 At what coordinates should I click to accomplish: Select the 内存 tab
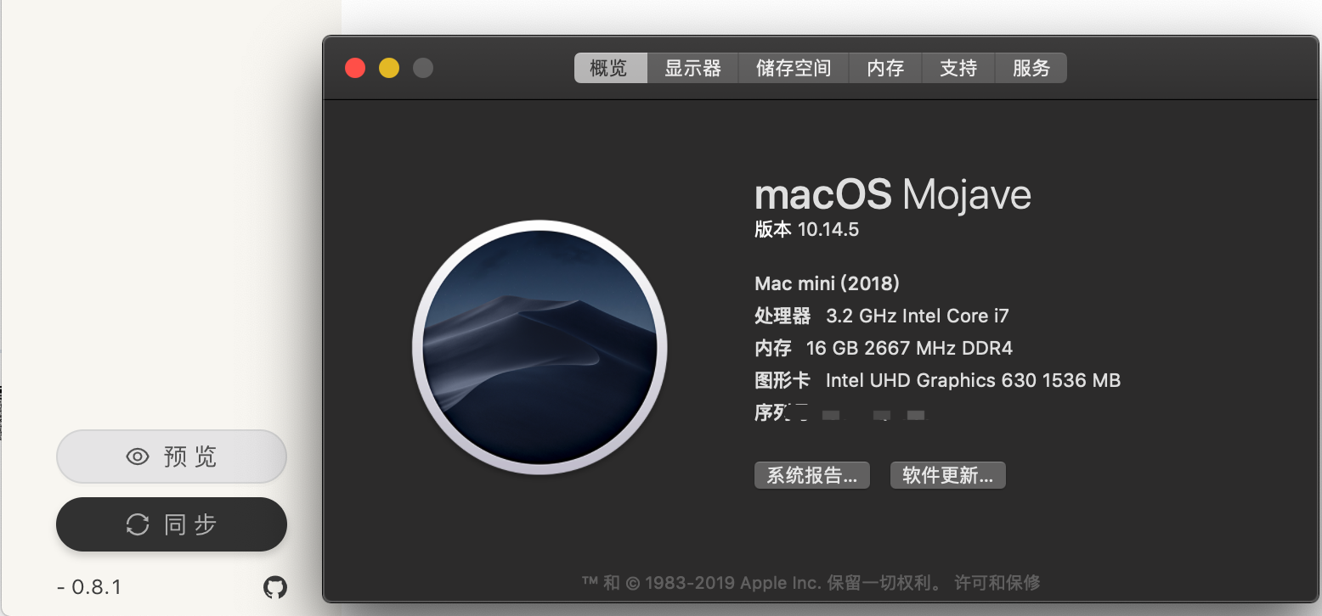[x=885, y=68]
